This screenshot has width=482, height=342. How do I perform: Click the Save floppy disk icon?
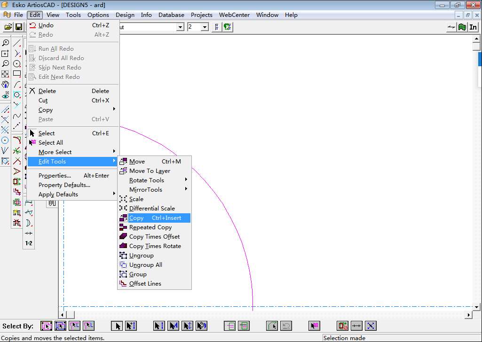[x=19, y=27]
